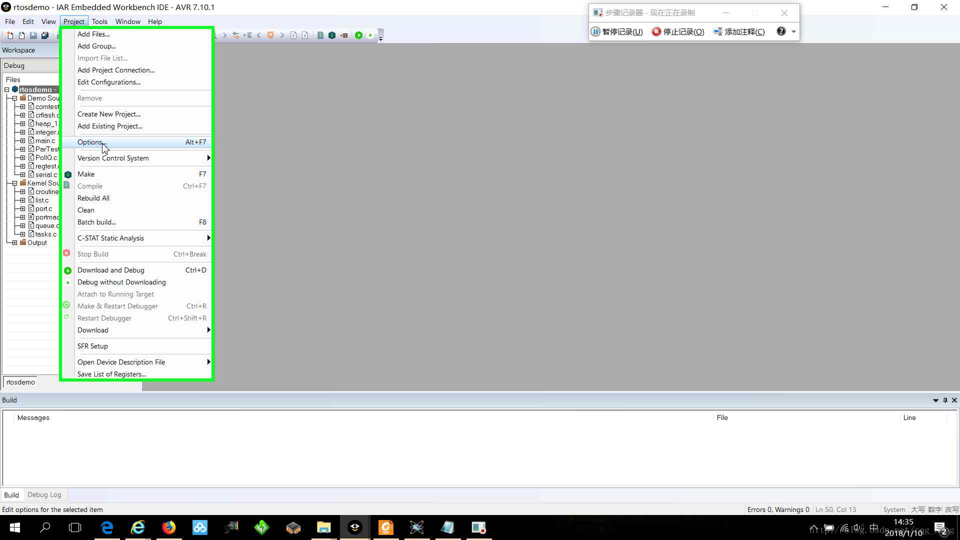The image size is (960, 540).
Task: Click the orange swap-arrows toolbar icon
Action: 236,35
